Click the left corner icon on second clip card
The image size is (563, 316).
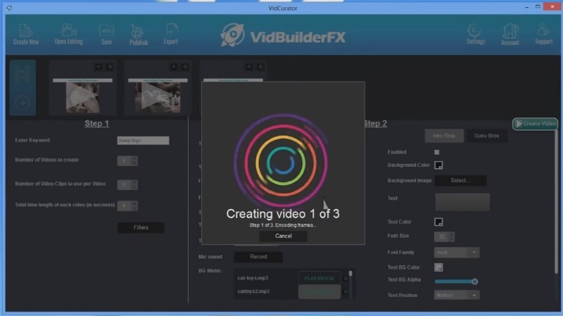174,67
